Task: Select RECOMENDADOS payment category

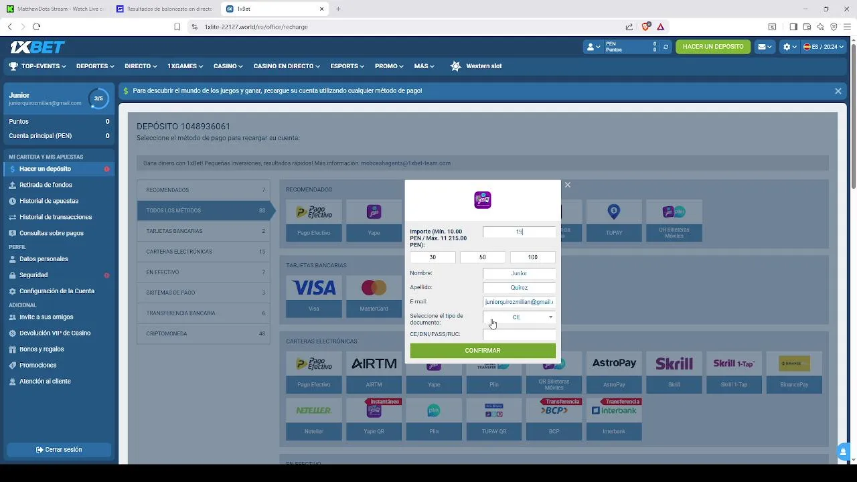Action: [x=204, y=190]
